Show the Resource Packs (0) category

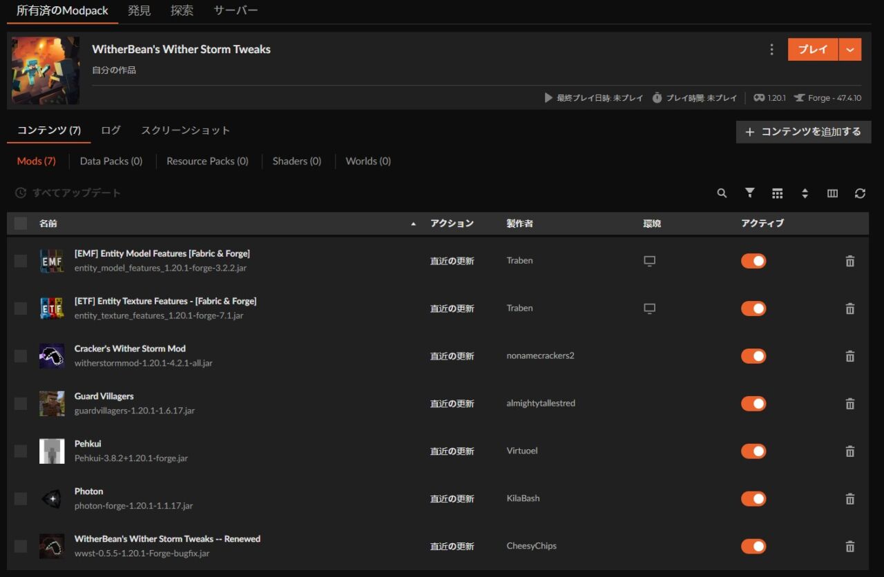[x=207, y=161]
